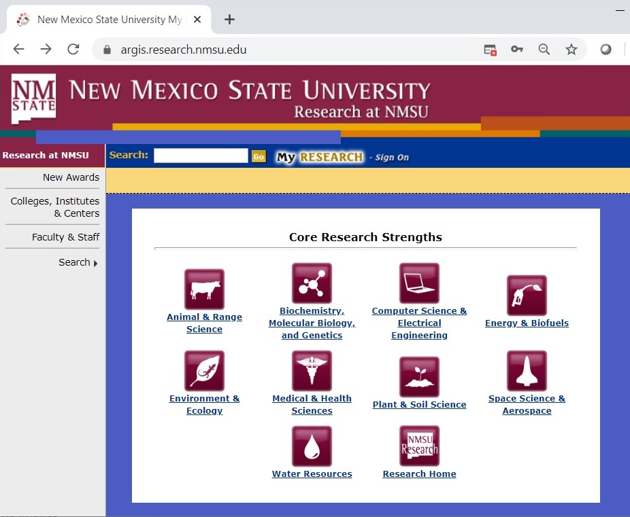
Task: Click the New Mexico State University banner title
Action: tap(250, 90)
